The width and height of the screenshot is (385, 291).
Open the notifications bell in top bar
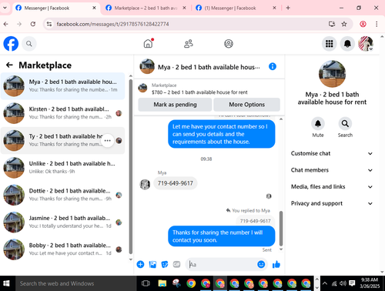(347, 44)
